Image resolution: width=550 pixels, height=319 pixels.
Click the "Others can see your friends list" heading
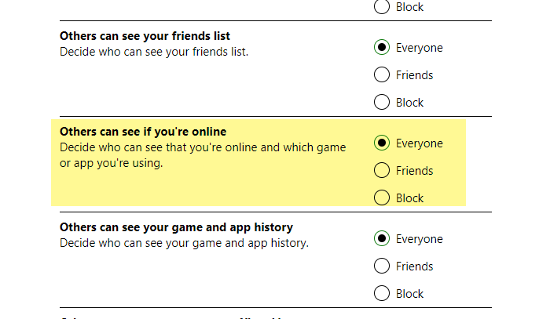(145, 36)
